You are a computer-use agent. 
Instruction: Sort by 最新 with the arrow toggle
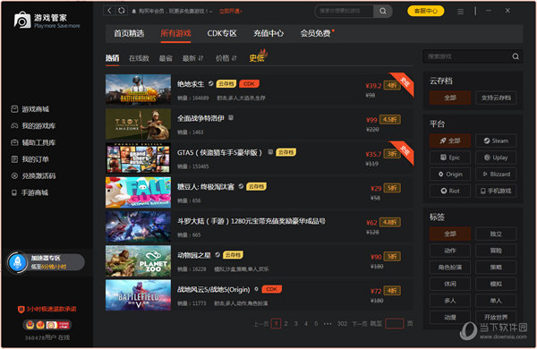192,58
